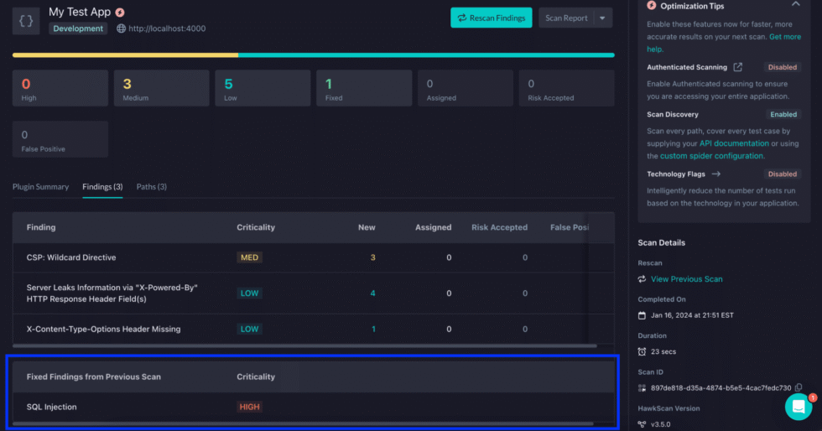
Task: Click the HawkScan Version icon
Action: (x=642, y=424)
